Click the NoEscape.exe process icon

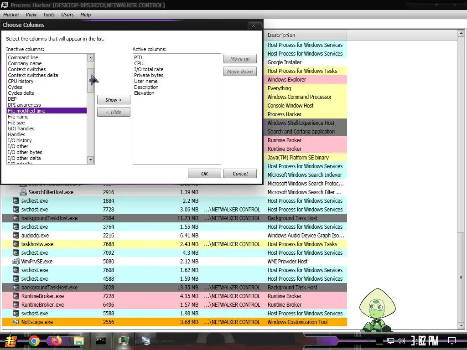point(16,322)
